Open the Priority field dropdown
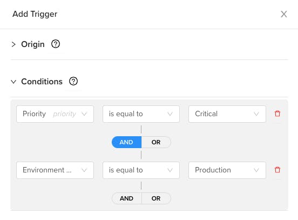The width and height of the screenshot is (298, 220). [55, 114]
